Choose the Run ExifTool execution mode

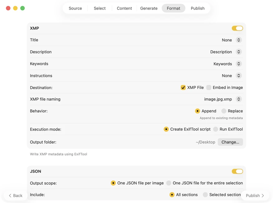click(216, 129)
